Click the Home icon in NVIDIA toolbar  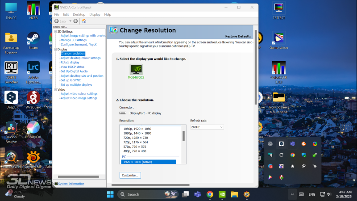point(84,21)
